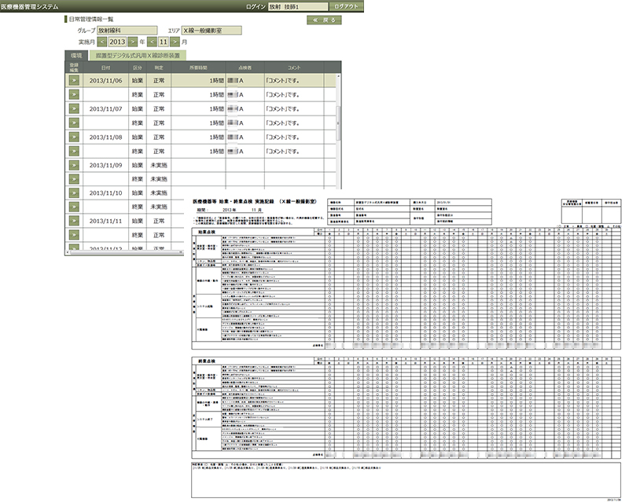Select date cell 2013/11/07
Screen dimensions: 629x502
(105, 108)
